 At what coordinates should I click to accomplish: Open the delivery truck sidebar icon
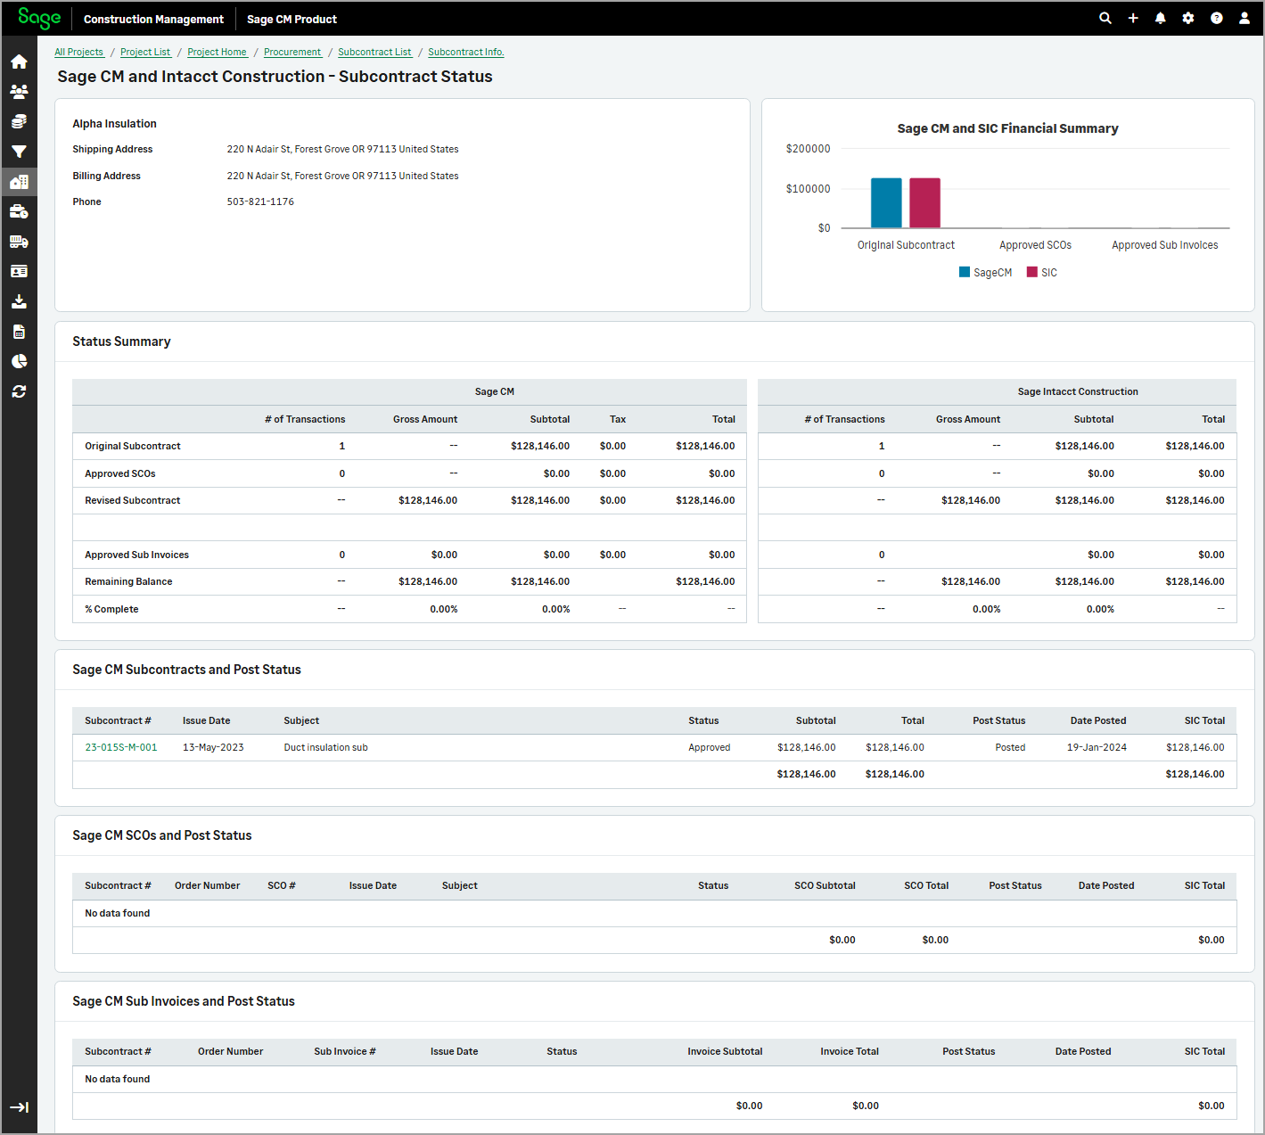[x=19, y=242]
